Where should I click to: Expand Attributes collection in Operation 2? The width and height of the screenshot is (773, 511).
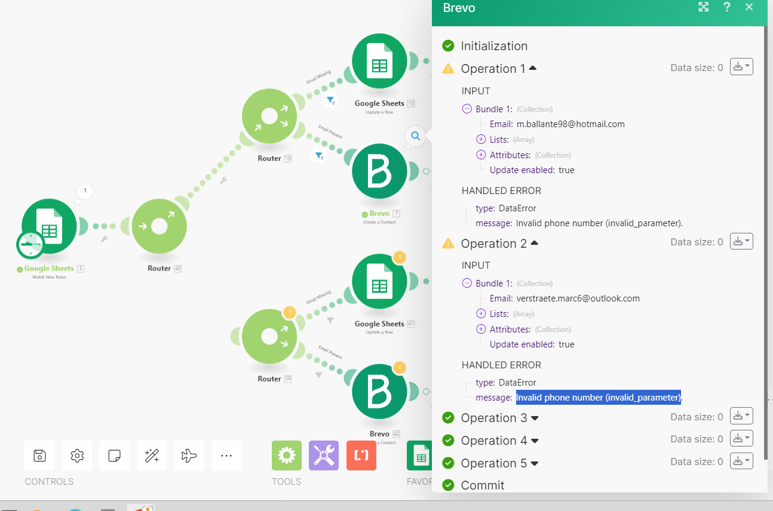pos(481,330)
